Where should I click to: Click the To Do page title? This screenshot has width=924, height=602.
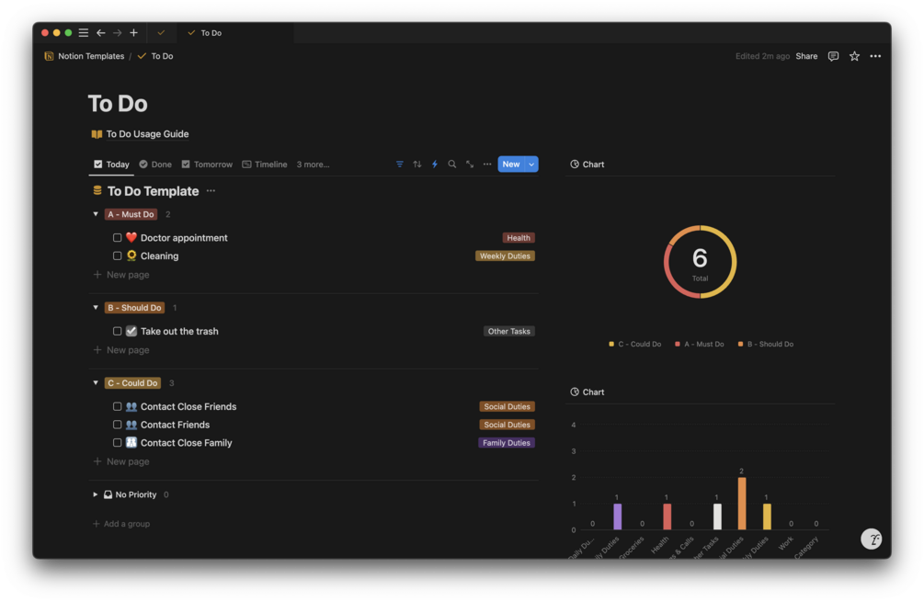118,104
